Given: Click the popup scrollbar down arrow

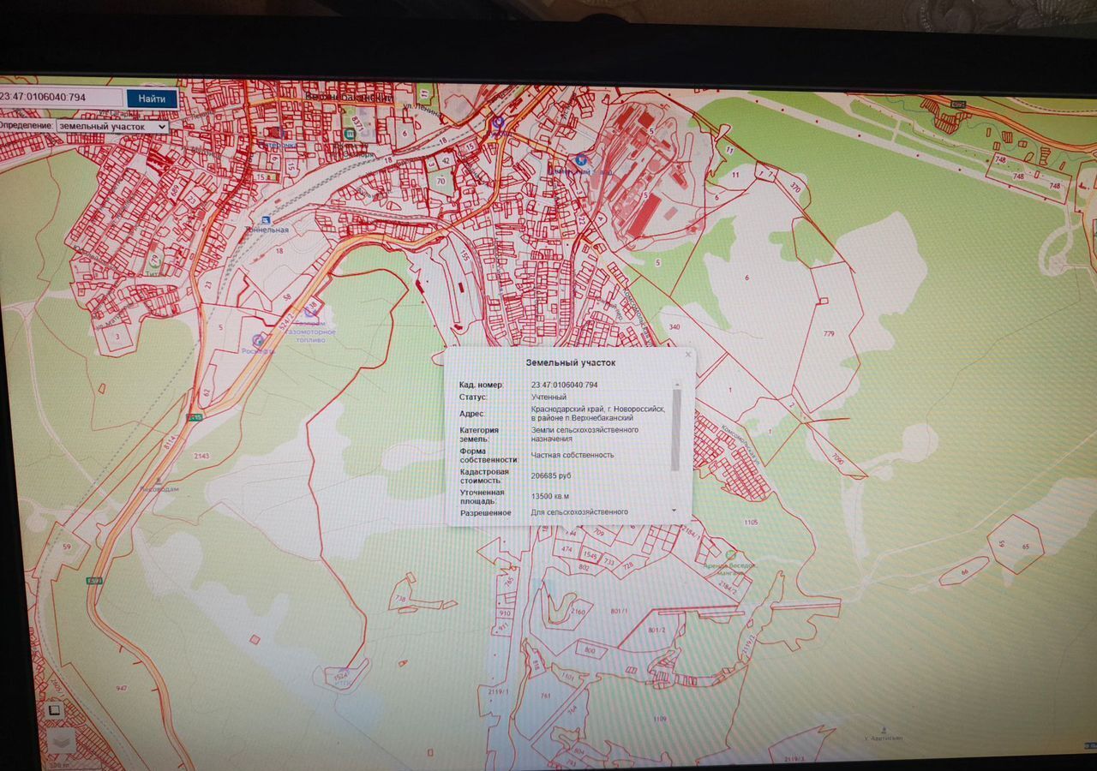Looking at the screenshot, I should [x=675, y=510].
